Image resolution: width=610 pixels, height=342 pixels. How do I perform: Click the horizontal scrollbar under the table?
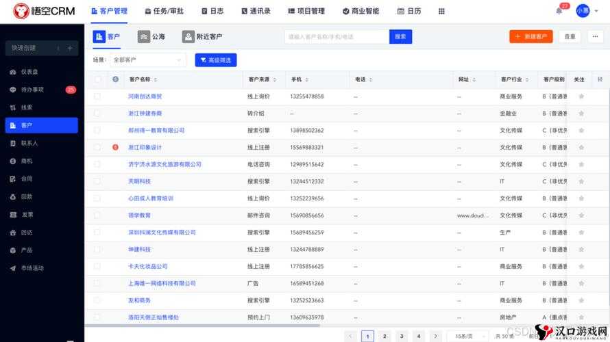coord(202,326)
